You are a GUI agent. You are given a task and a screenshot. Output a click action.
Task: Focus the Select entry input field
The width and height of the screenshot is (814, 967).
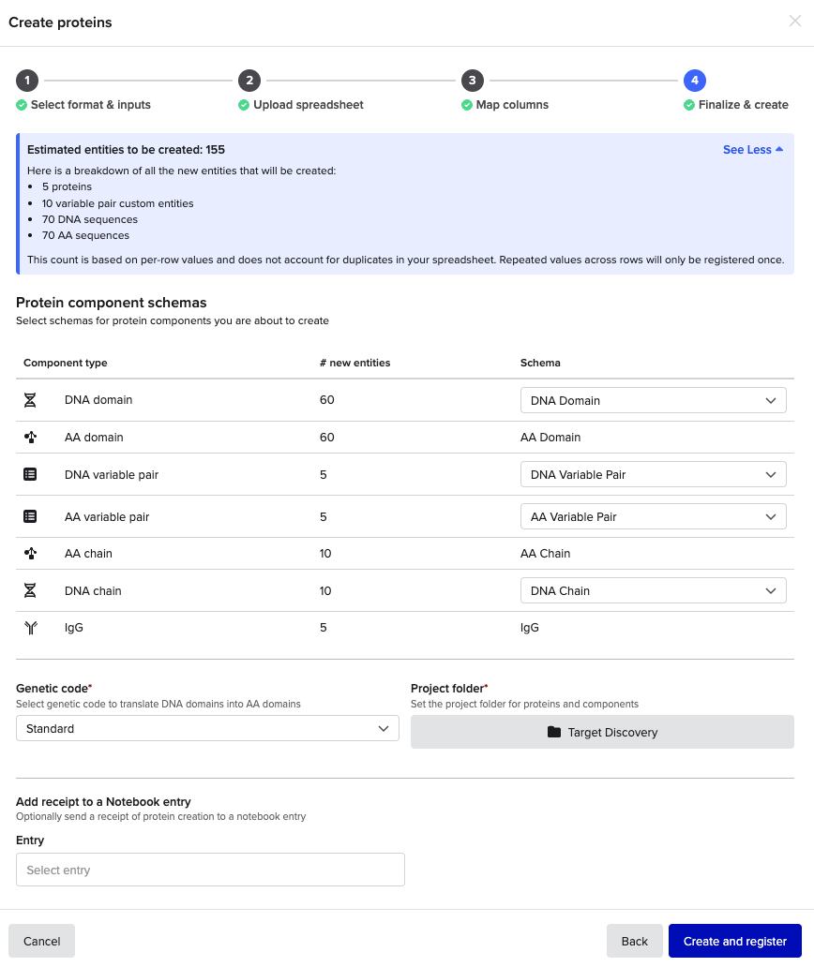coord(210,870)
